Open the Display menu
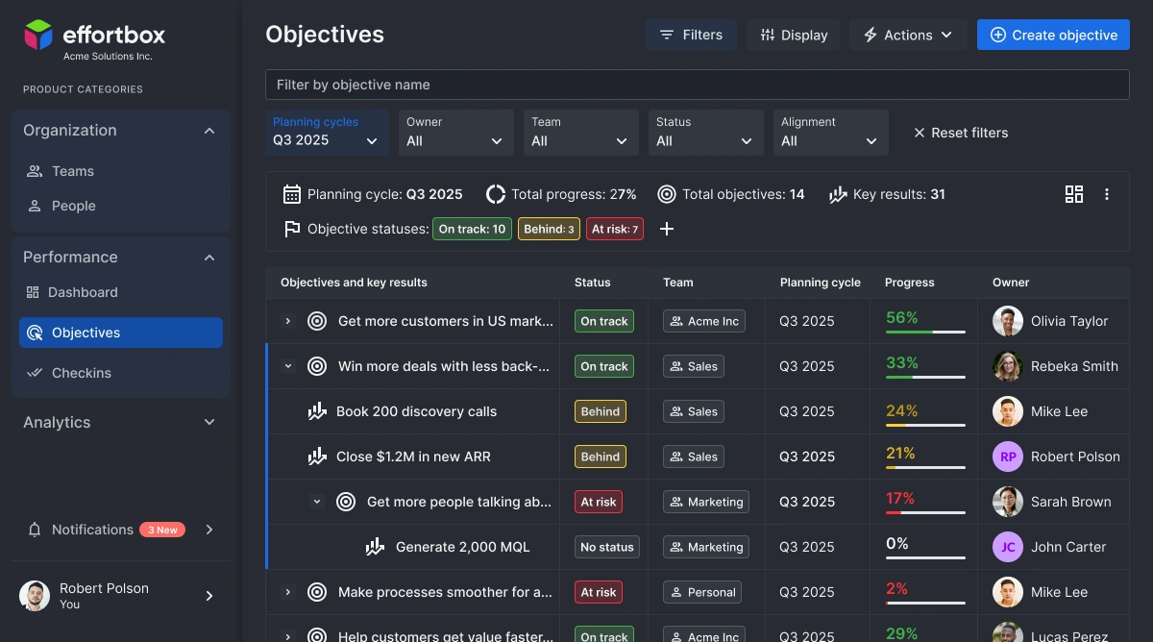Screen dimensions: 1153x642 tap(793, 35)
